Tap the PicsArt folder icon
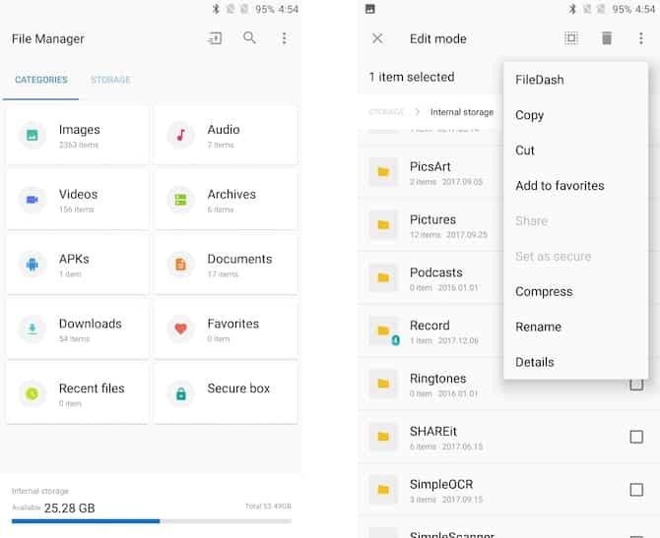This screenshot has height=538, width=660. click(383, 172)
